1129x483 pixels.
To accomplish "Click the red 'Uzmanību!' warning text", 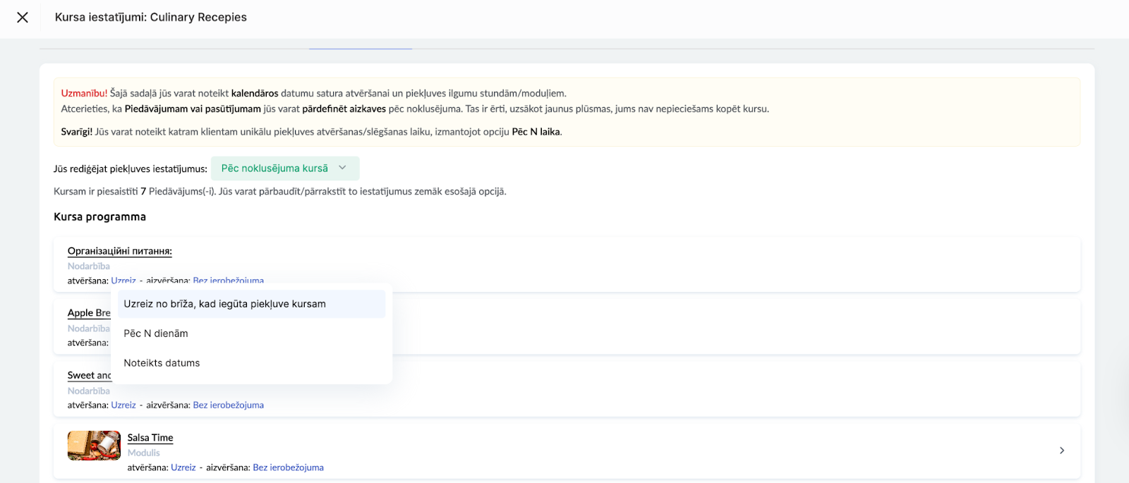I will tap(84, 93).
